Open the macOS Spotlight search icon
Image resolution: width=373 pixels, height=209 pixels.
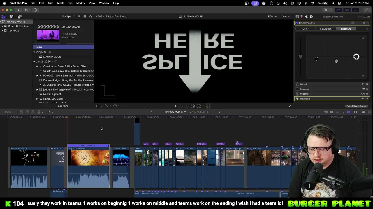(333, 3)
